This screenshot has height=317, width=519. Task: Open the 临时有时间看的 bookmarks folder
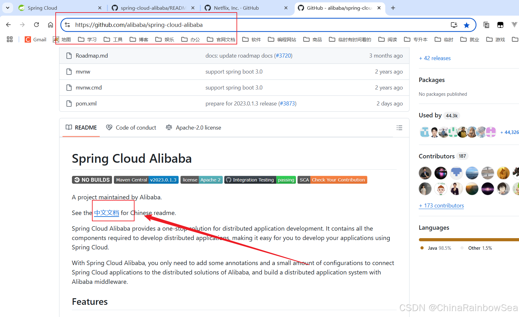pos(350,39)
